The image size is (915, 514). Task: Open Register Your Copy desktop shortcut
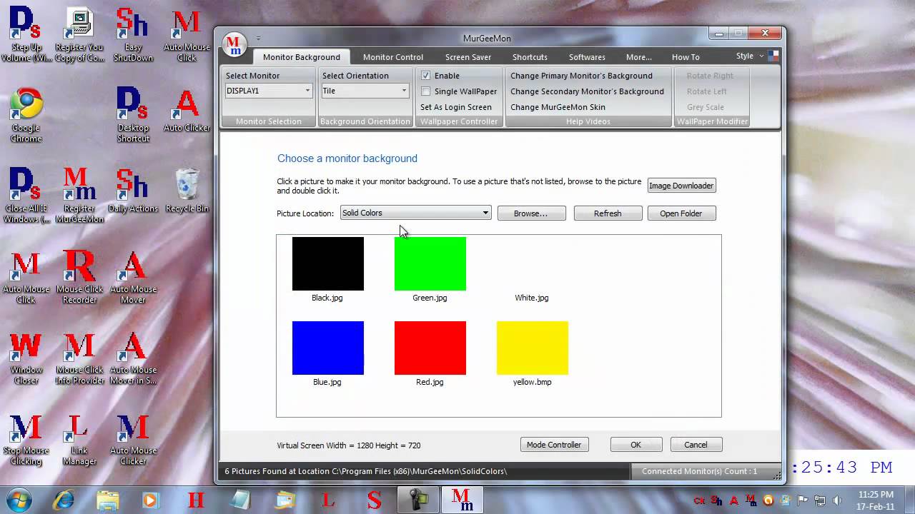79,34
